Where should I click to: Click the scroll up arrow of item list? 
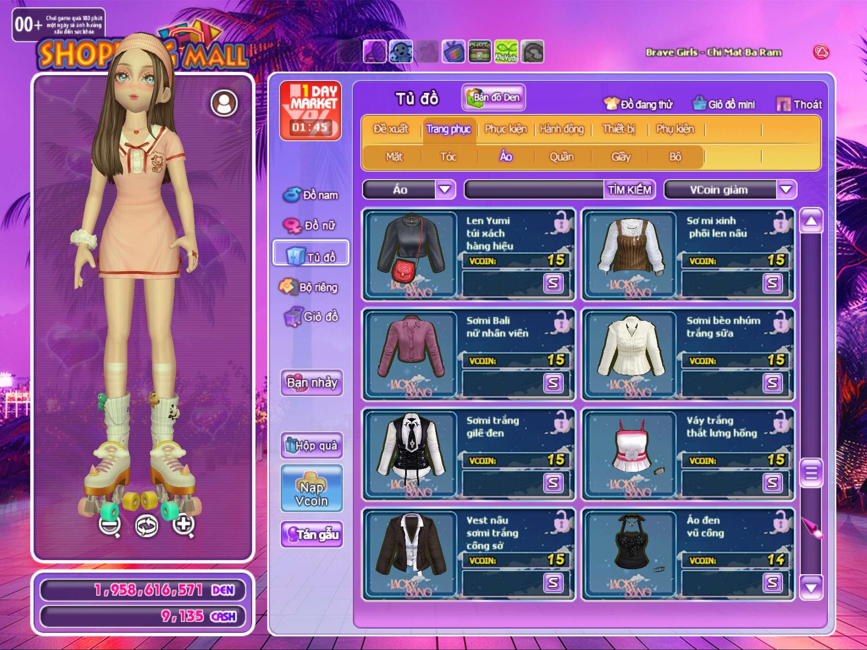coord(811,220)
